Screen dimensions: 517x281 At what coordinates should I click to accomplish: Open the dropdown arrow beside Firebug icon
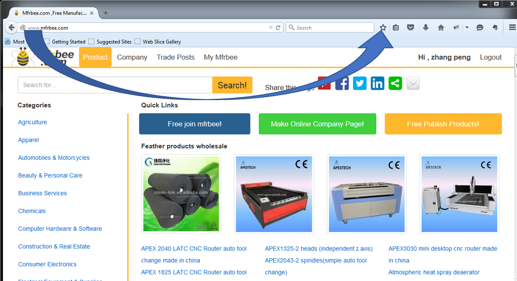click(x=467, y=27)
